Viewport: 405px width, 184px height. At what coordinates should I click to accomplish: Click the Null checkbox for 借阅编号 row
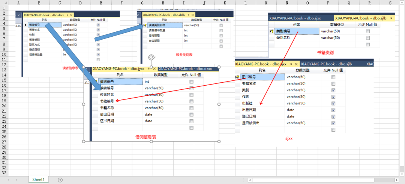tap(191, 82)
